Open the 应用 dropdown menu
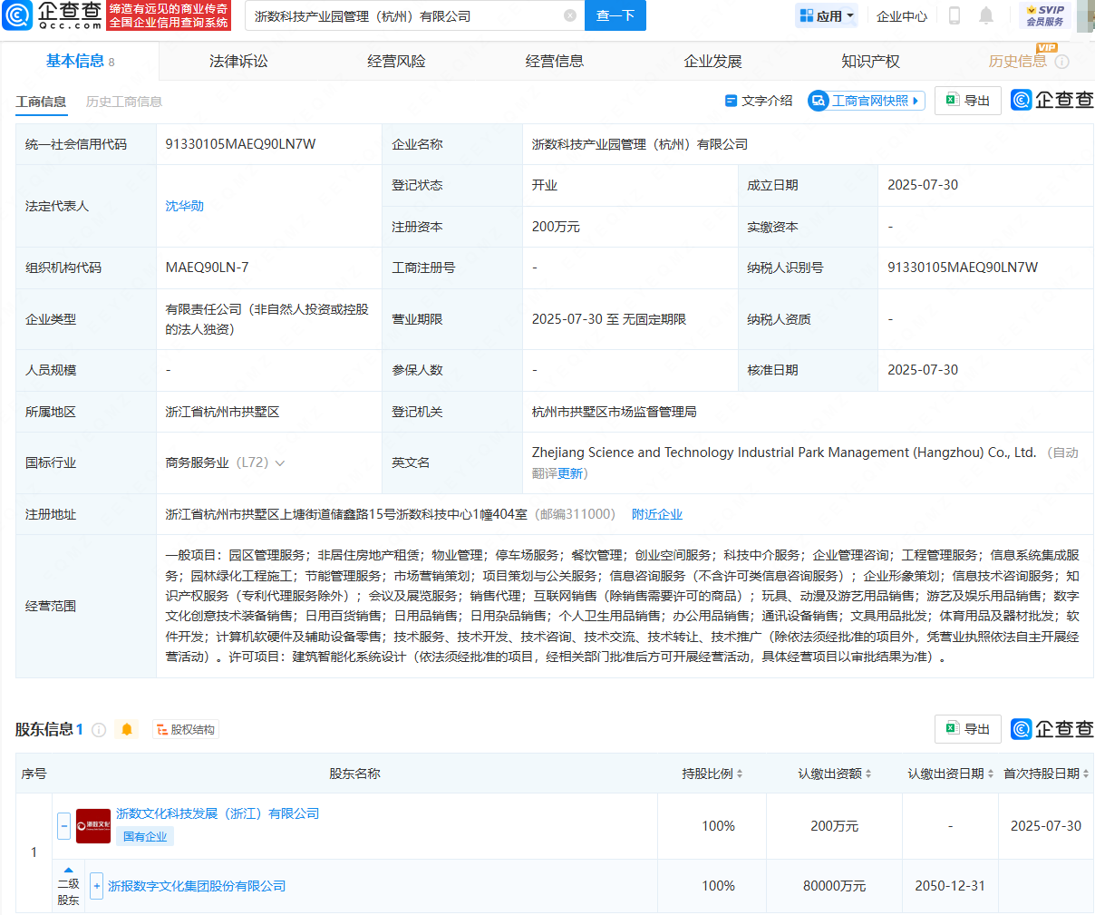This screenshot has height=915, width=1095. 827,15
